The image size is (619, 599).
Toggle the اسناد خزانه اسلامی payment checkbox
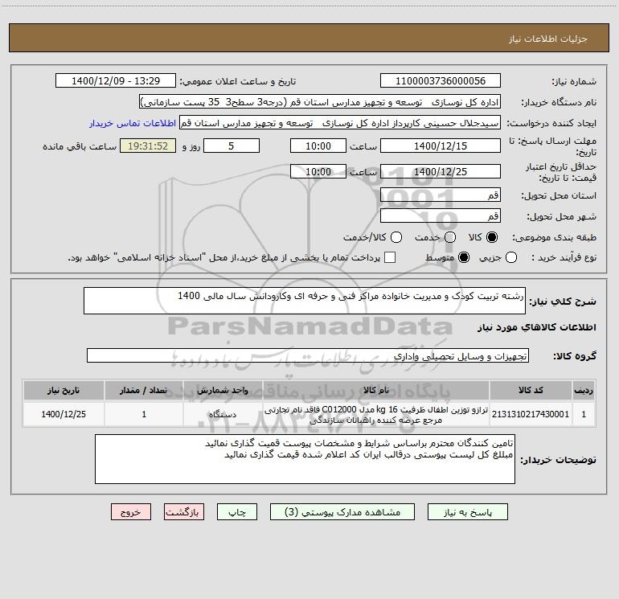click(x=390, y=257)
